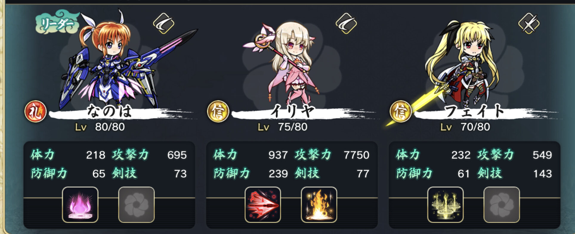Tap Illya's red arrow skill icon
Screen dimensions: 575x234
pyautogui.click(x=263, y=205)
